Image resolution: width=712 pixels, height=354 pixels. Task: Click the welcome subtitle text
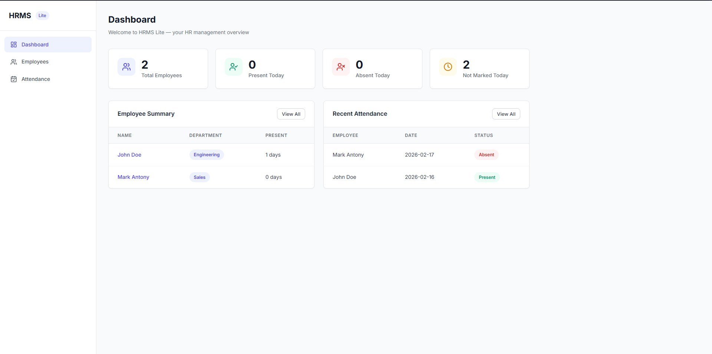tap(179, 32)
